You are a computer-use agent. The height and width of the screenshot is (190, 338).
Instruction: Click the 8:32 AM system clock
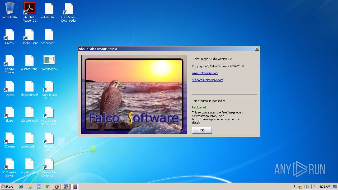point(325,187)
